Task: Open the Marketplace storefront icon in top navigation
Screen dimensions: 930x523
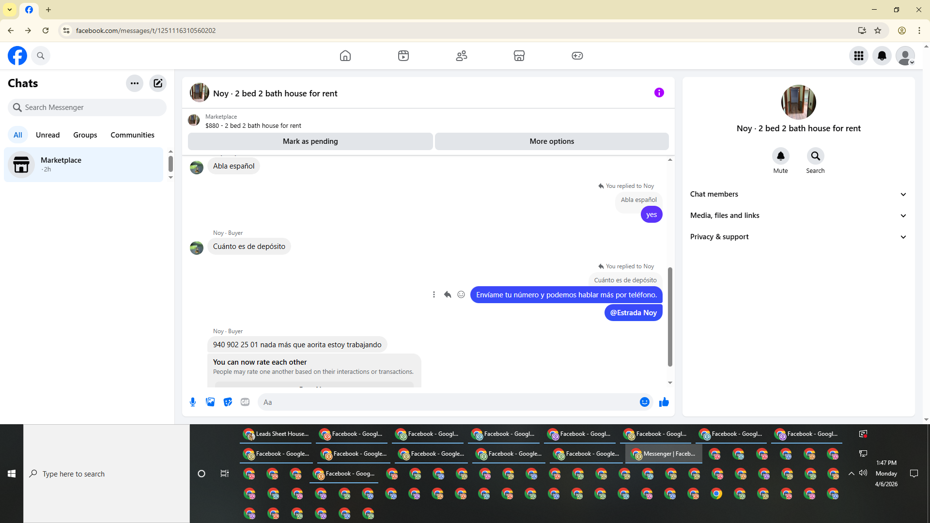Action: (x=519, y=56)
